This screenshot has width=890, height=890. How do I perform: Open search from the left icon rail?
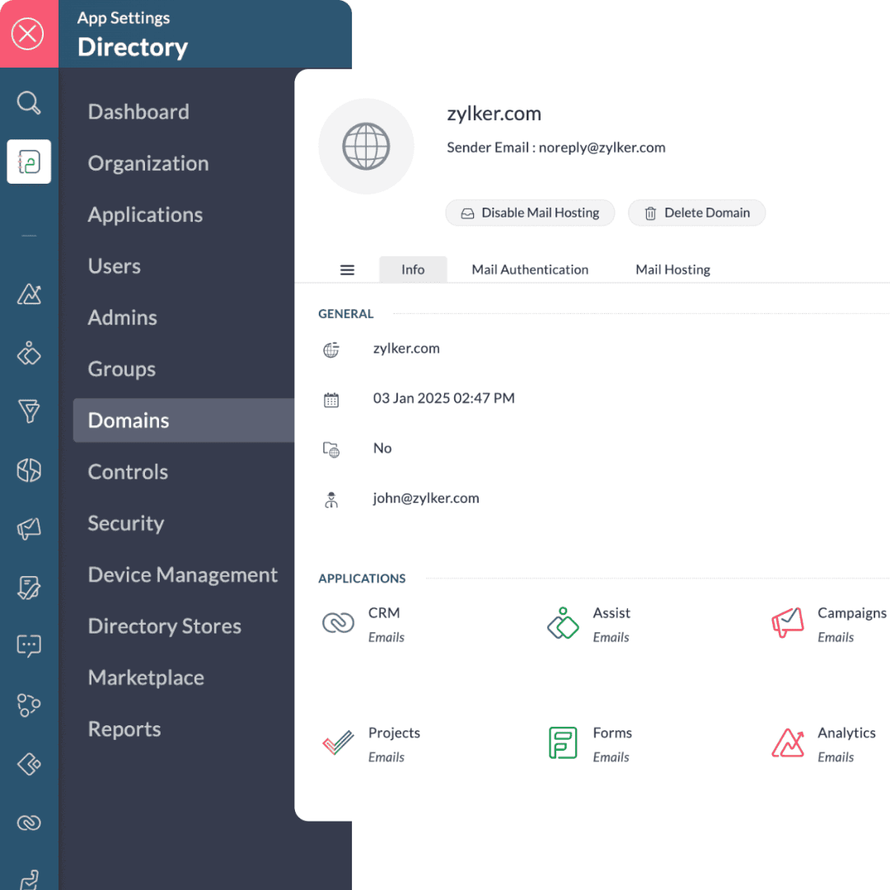29,103
